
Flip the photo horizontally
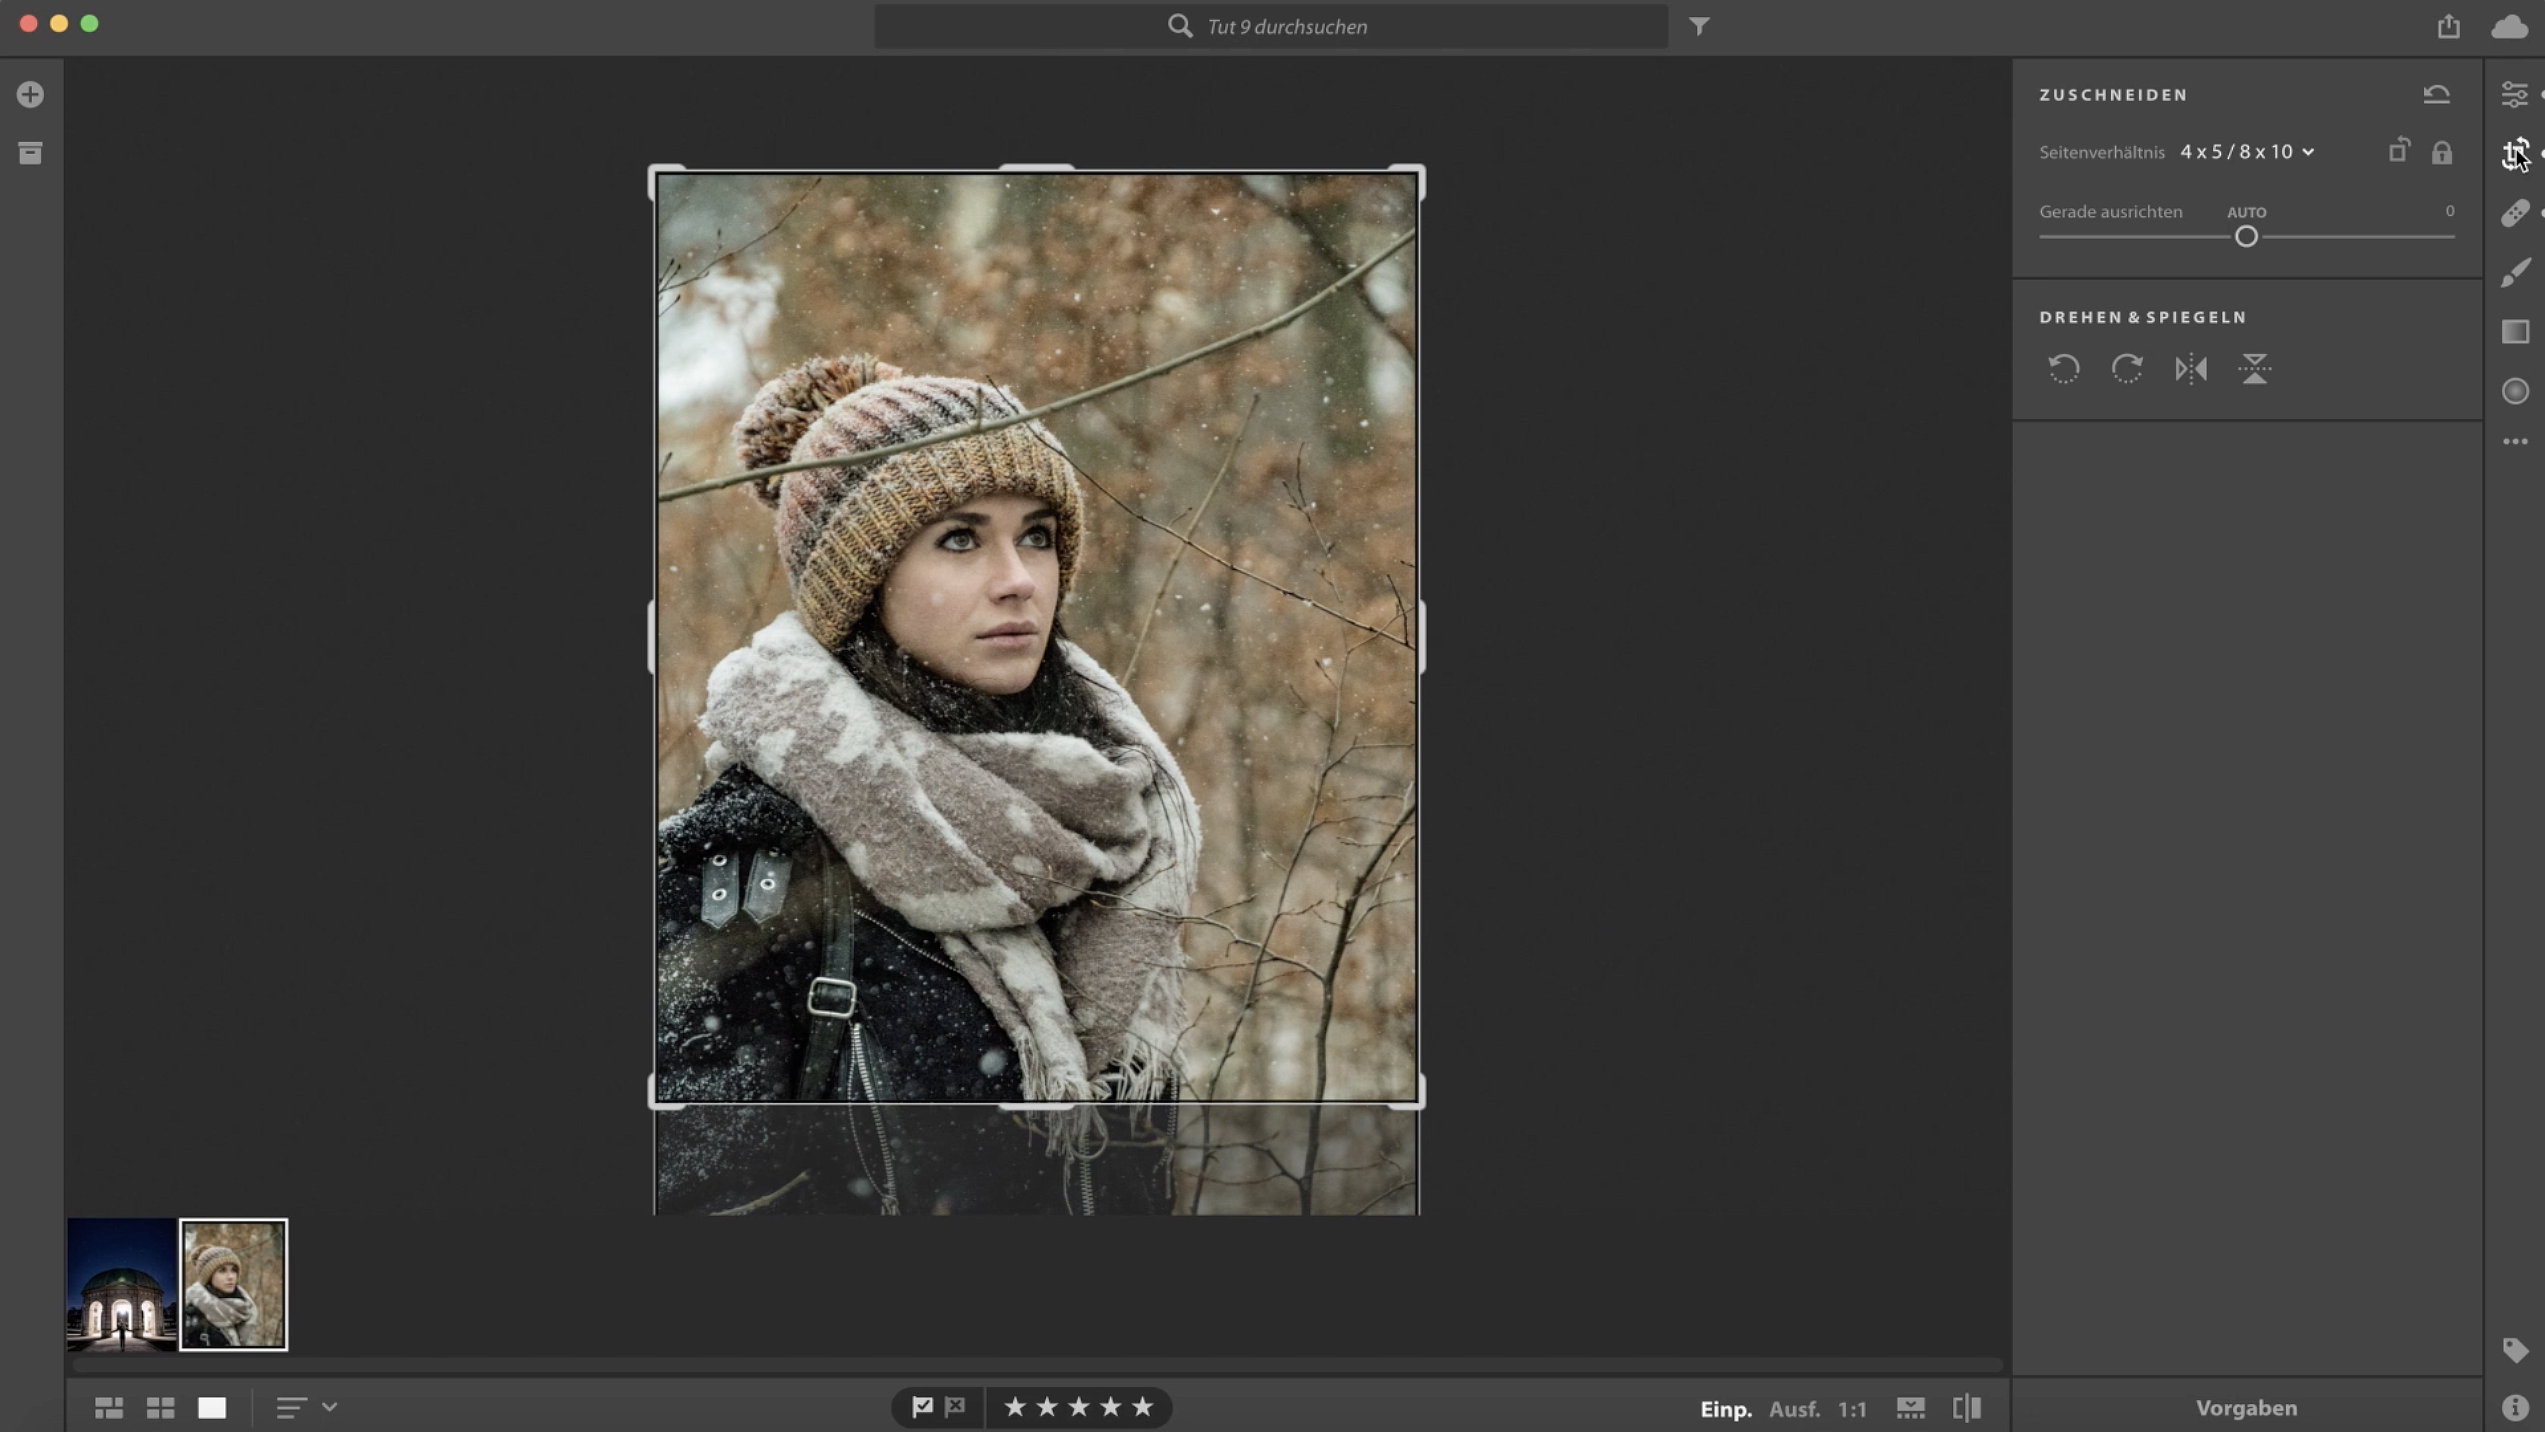click(2190, 369)
